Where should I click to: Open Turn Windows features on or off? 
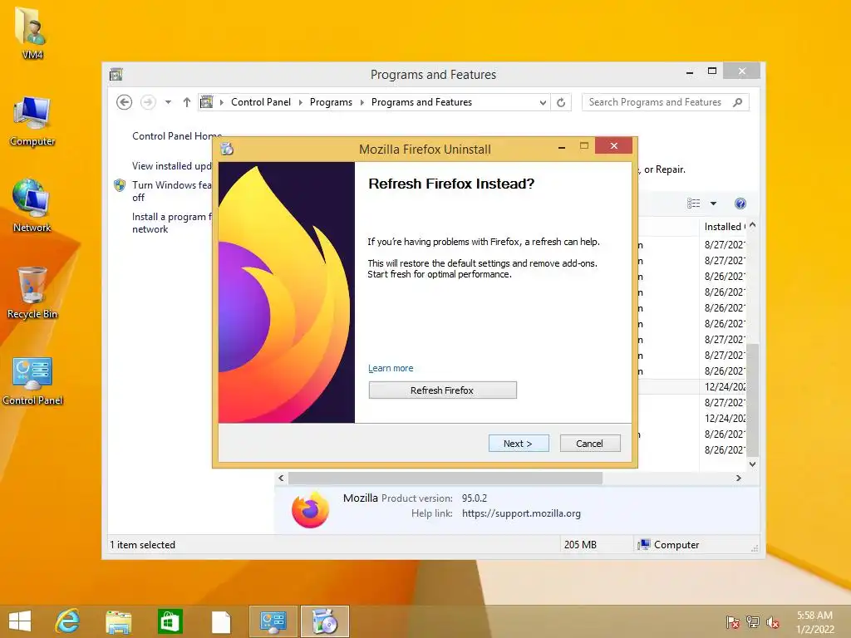pyautogui.click(x=172, y=191)
